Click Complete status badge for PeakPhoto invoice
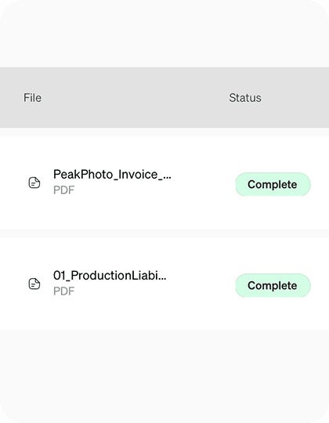329x423 pixels. pyautogui.click(x=273, y=184)
